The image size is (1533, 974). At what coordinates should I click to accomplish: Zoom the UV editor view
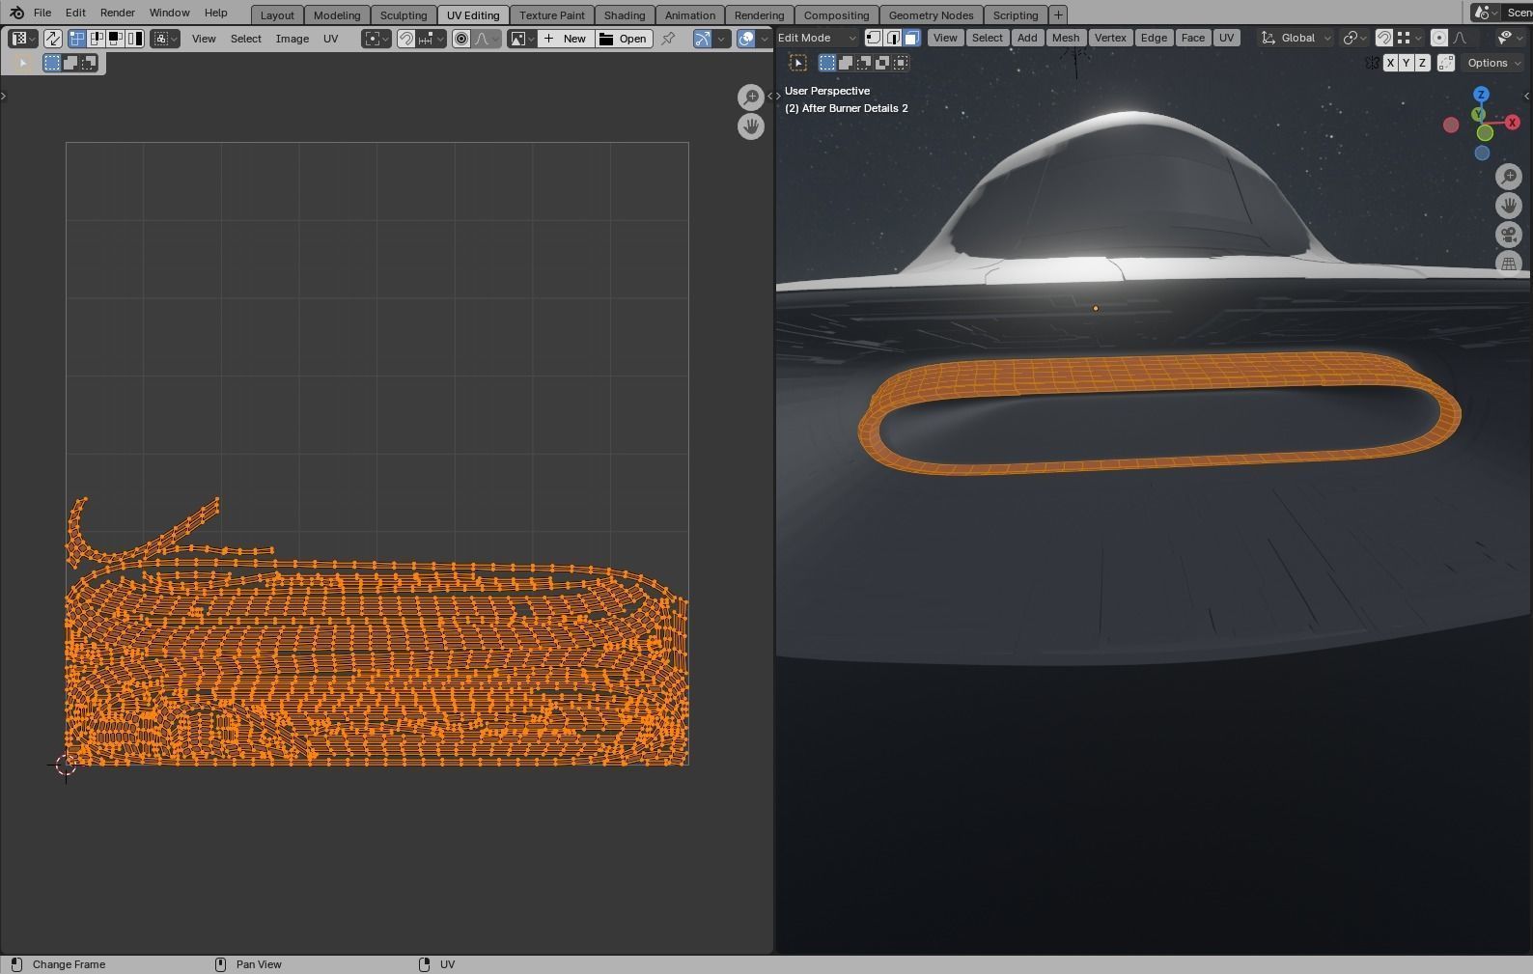point(751,97)
